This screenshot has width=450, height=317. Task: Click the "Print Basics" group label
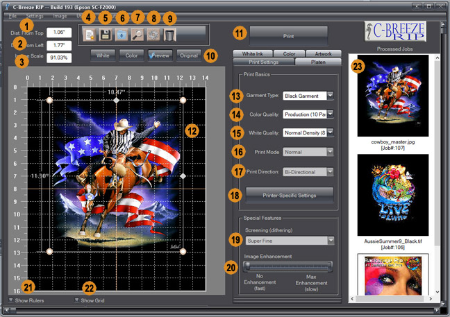[256, 74]
